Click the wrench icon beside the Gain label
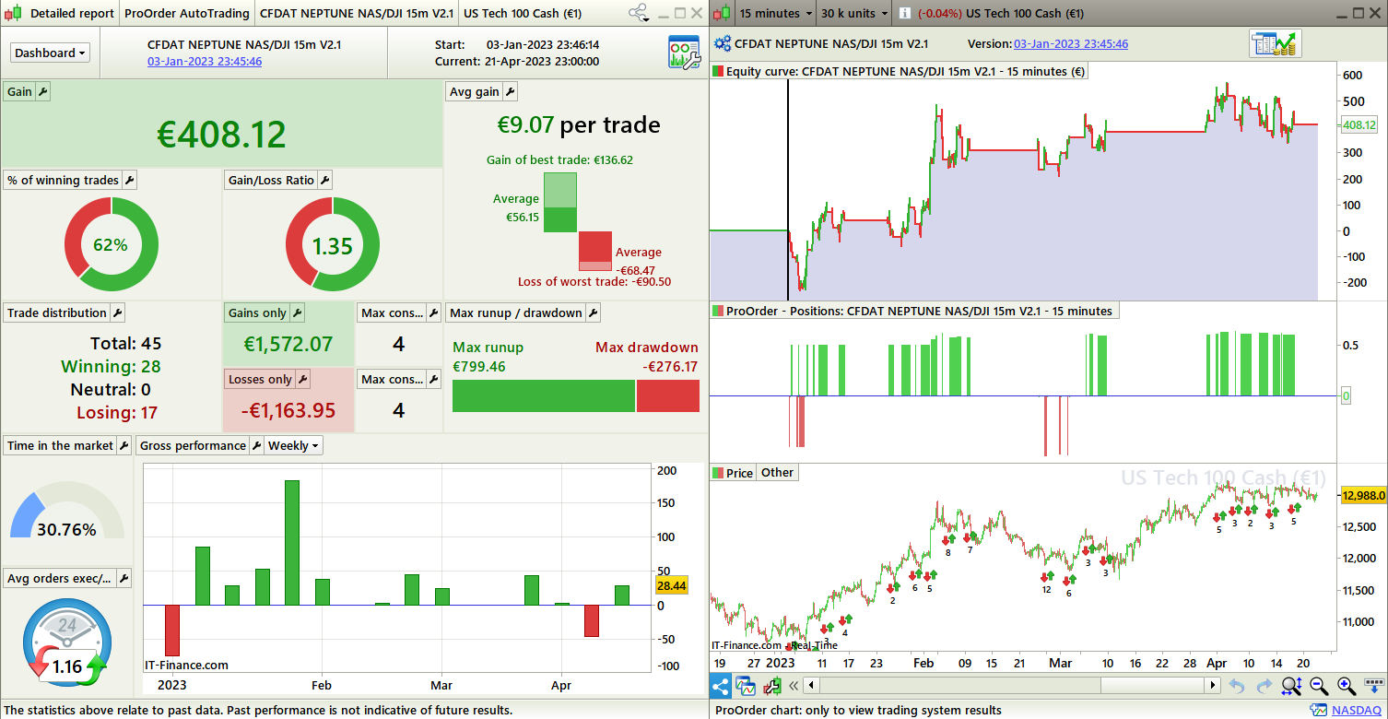 click(x=42, y=91)
